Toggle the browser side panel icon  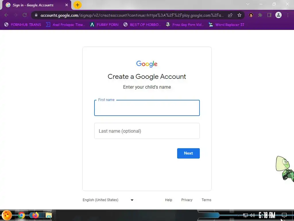pyautogui.click(x=269, y=15)
